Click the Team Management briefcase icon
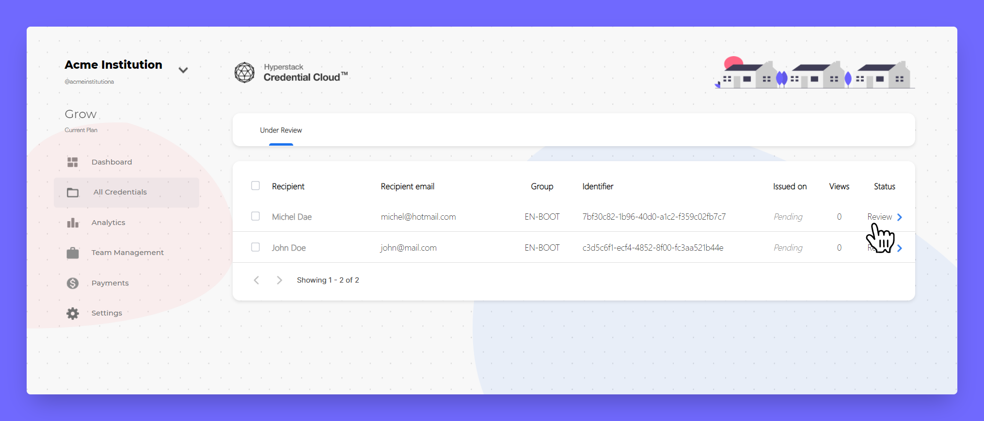This screenshot has height=421, width=984. click(x=73, y=253)
